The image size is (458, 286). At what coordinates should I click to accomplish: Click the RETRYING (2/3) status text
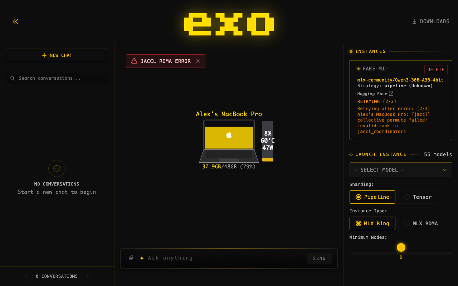(x=377, y=102)
